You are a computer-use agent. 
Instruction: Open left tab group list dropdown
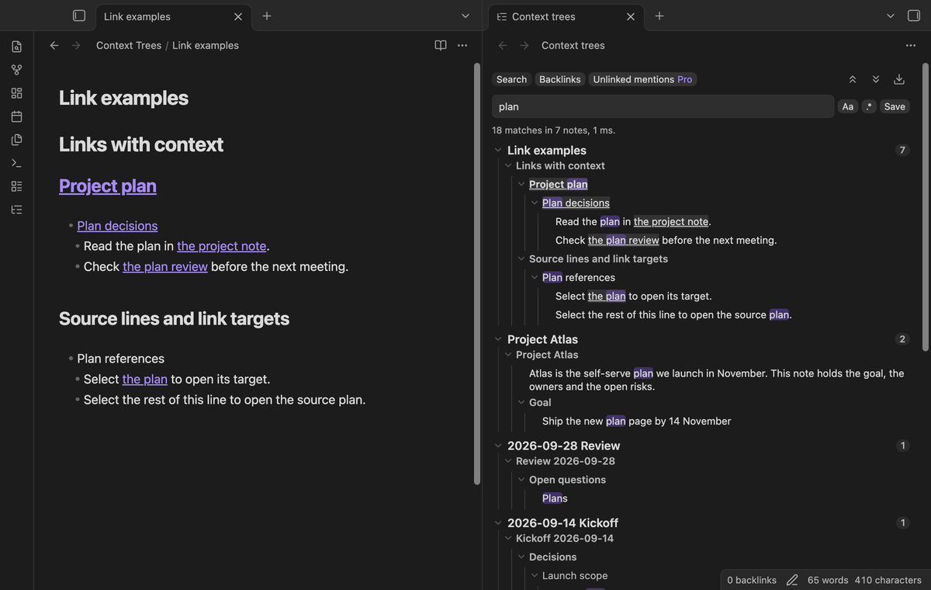[465, 16]
